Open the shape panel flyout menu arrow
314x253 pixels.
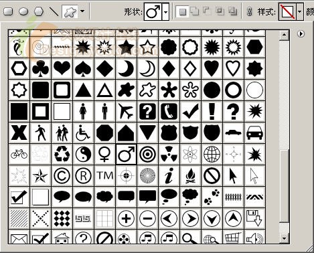301,34
